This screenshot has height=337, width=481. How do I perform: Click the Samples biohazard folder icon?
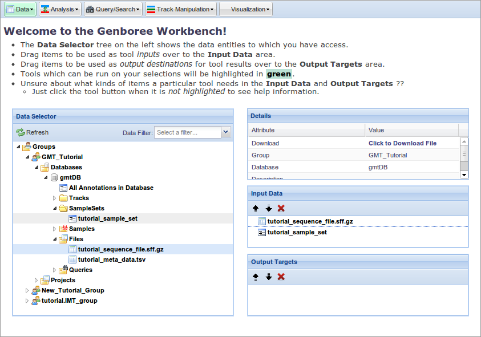click(x=63, y=229)
